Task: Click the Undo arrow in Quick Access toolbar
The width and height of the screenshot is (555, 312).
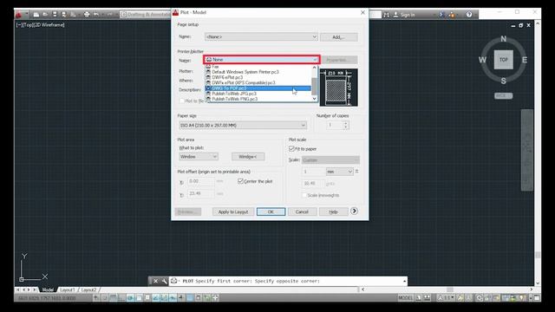Action: pos(96,15)
